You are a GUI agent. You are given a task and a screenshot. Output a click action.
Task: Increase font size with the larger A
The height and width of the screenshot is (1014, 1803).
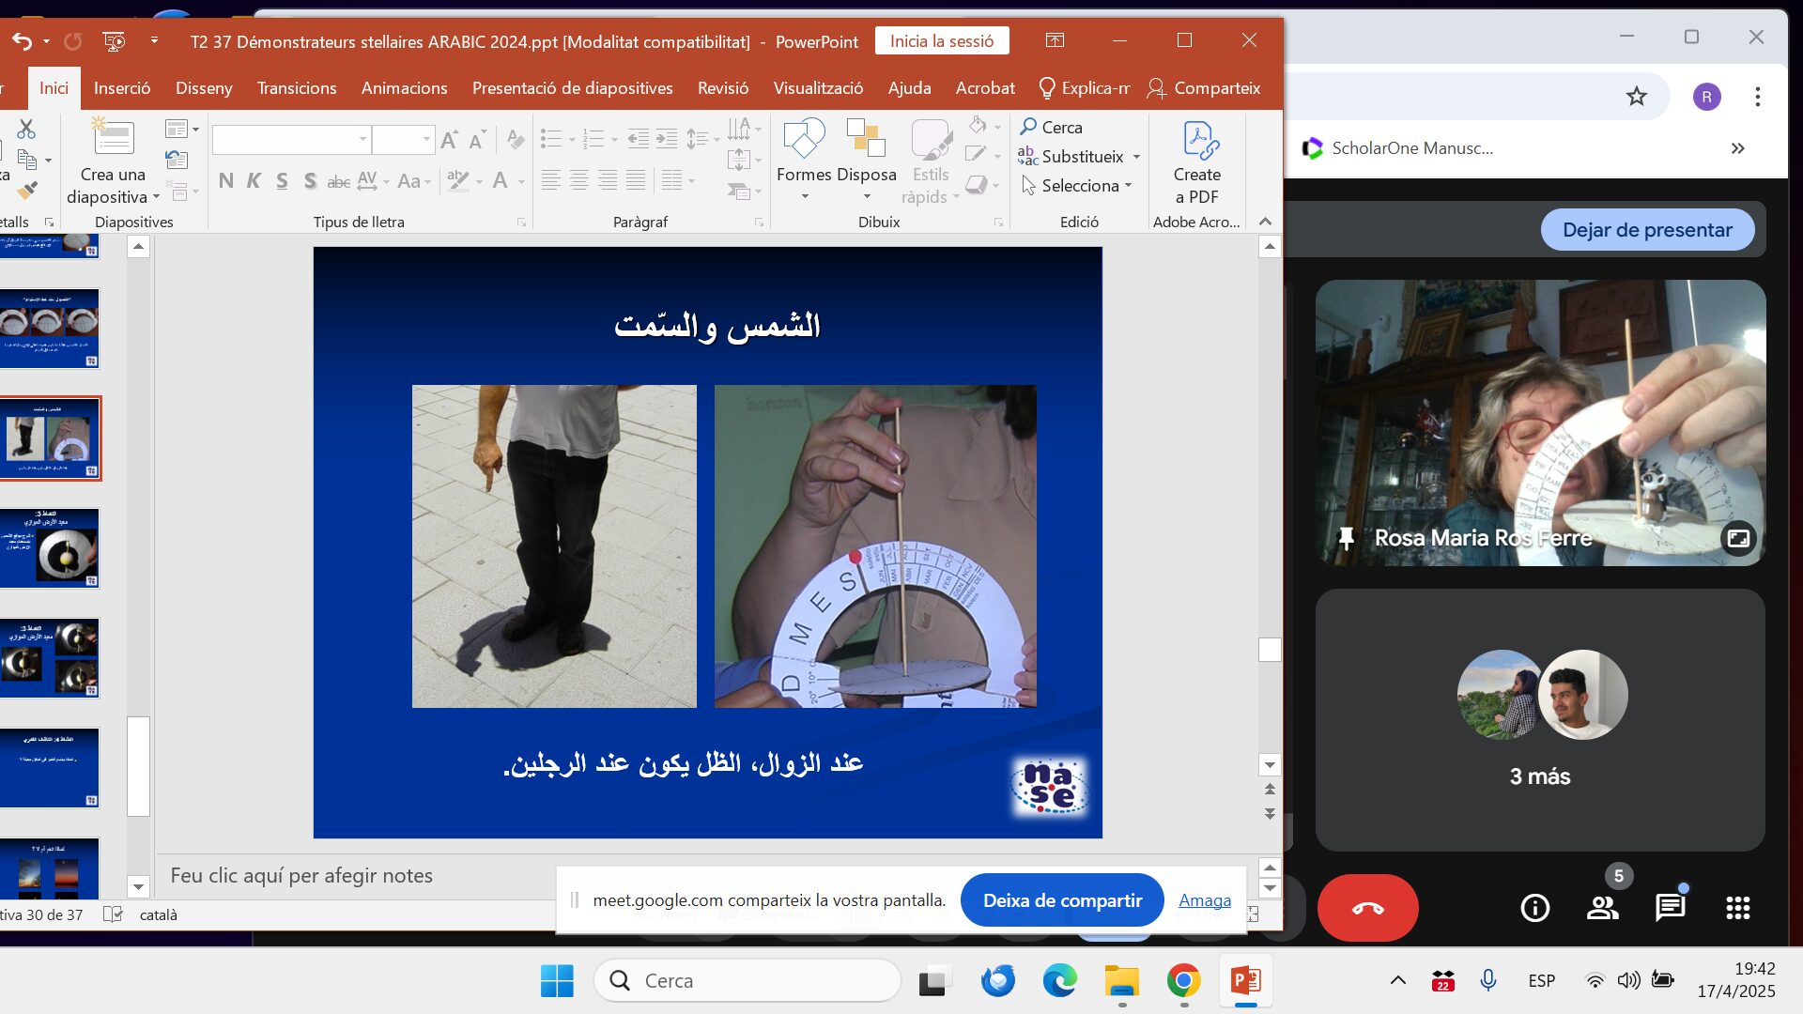(x=450, y=140)
